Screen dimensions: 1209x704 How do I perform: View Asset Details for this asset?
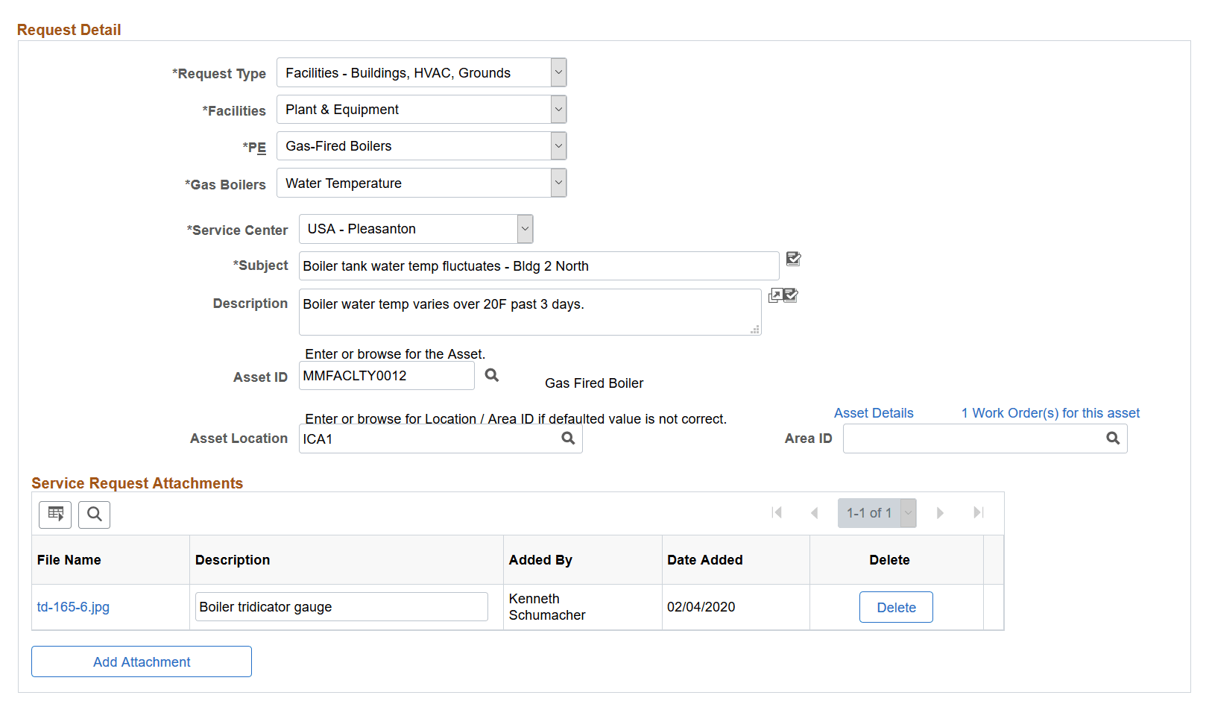(x=873, y=412)
